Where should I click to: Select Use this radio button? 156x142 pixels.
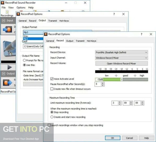24,65
